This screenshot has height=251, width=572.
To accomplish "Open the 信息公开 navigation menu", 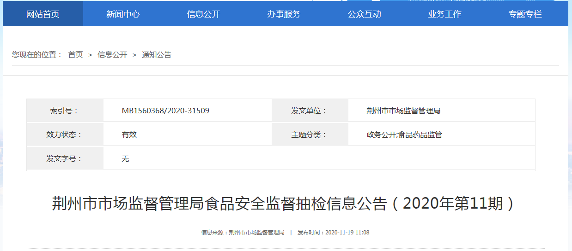I will (x=203, y=14).
